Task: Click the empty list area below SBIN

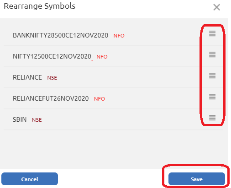Action: [x=113, y=150]
